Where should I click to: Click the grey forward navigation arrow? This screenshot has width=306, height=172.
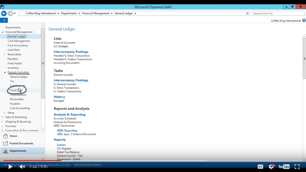pyautogui.click(x=10, y=13)
